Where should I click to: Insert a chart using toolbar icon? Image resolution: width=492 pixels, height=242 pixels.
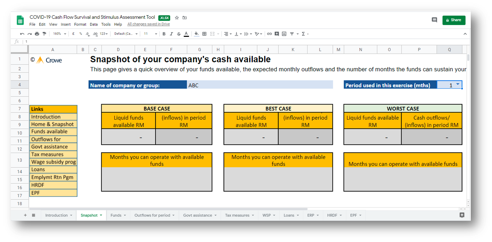pos(284,34)
